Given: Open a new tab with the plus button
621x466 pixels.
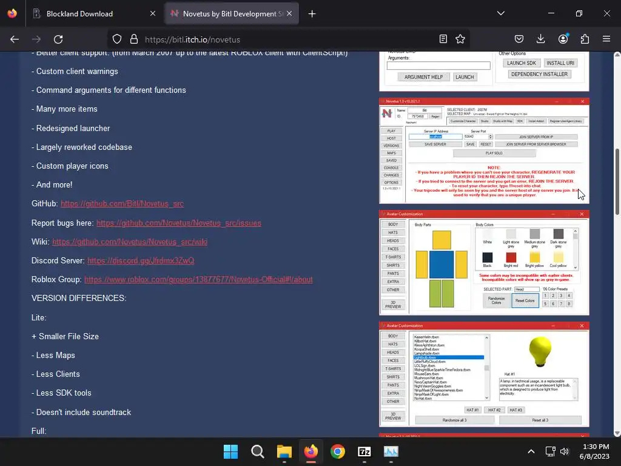Looking at the screenshot, I should coord(312,14).
